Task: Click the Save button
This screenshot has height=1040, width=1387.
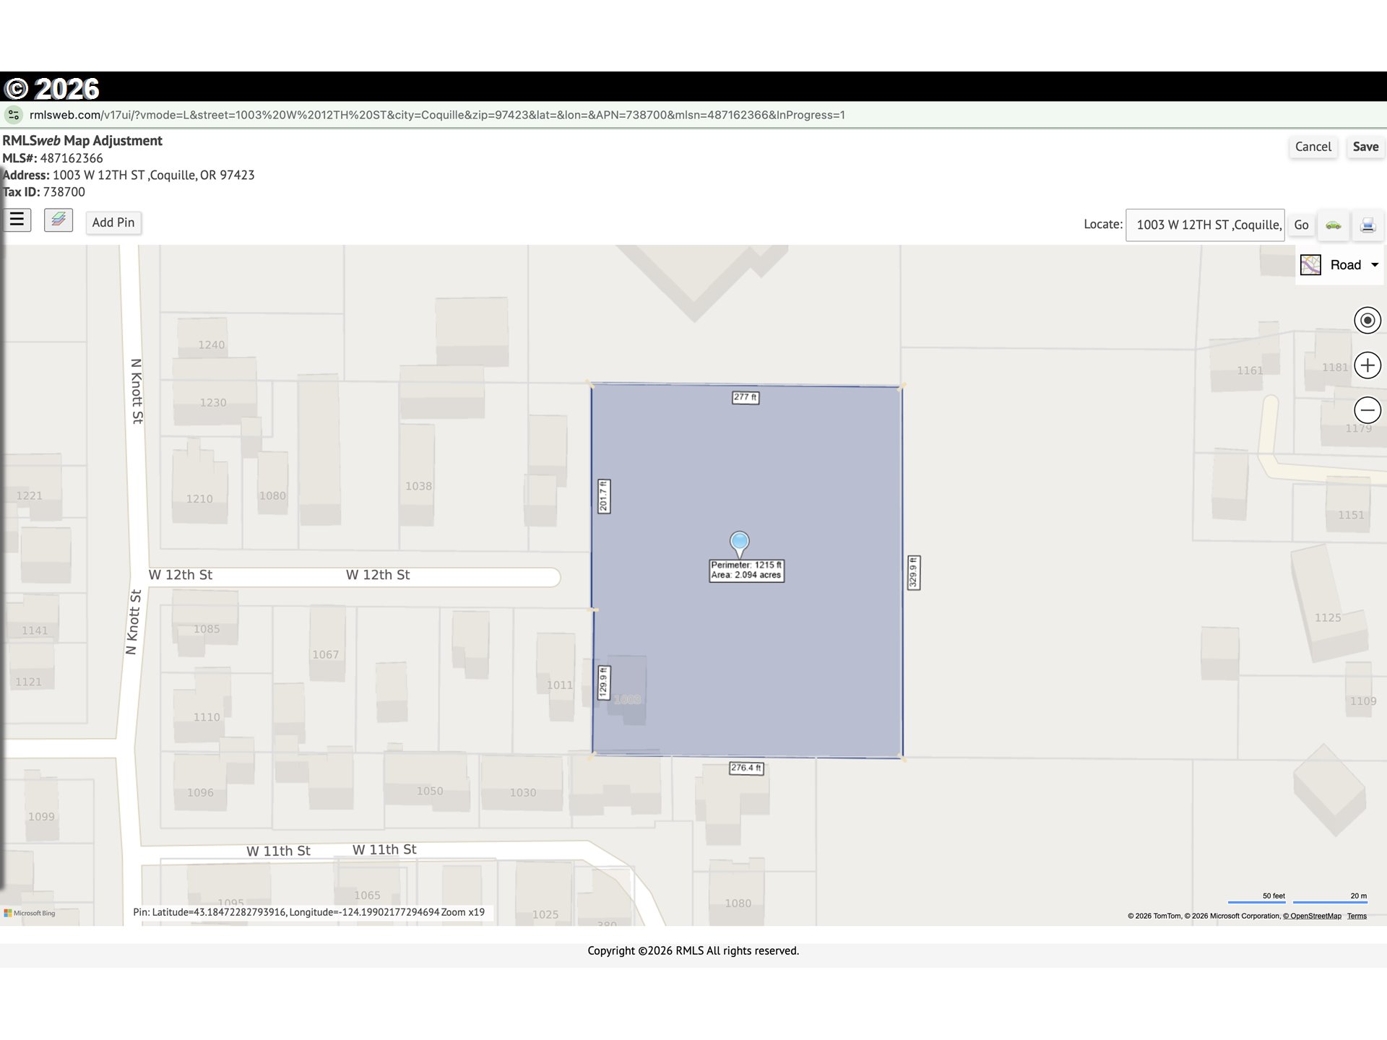Action: (1365, 147)
